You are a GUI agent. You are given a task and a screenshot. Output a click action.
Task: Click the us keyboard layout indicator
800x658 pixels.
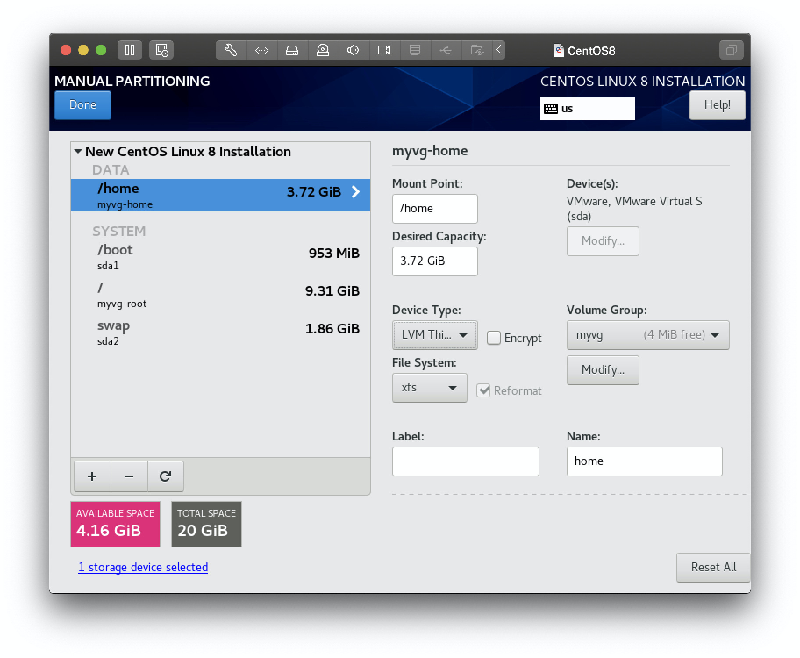587,109
